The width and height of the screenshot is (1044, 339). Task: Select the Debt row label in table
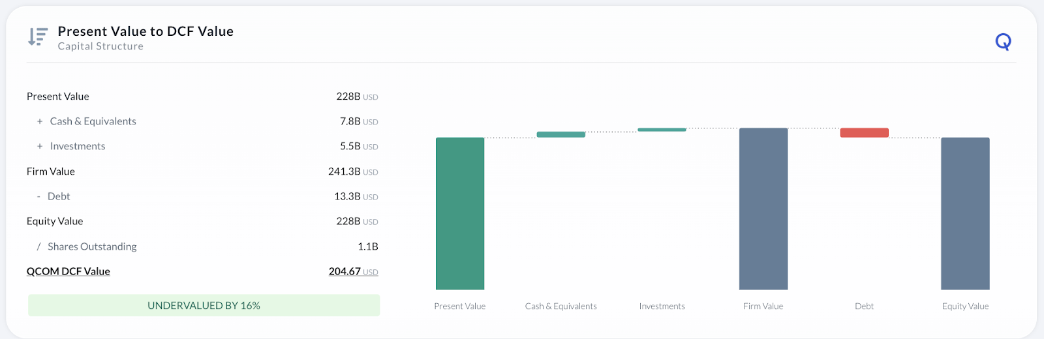coord(59,196)
